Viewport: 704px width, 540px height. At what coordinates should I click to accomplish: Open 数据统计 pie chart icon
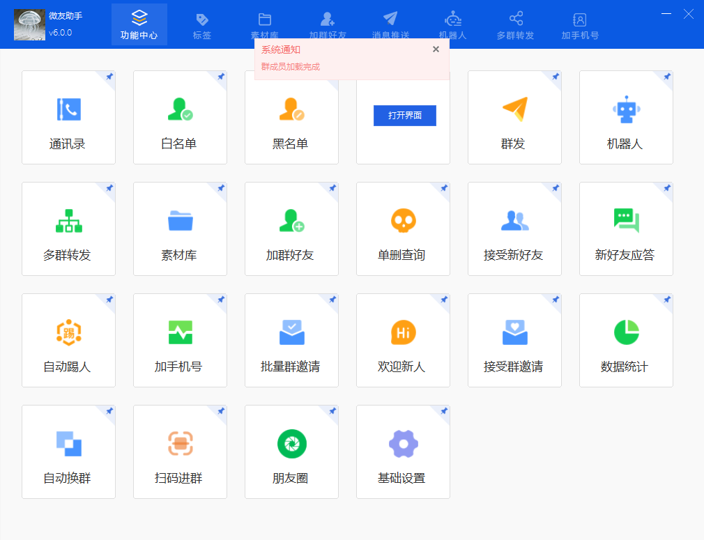coord(626,332)
